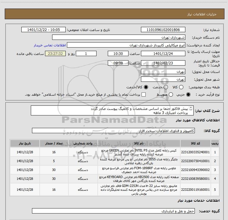Screen dimensions: 228x220
Task: Click the price validity time 09:00
Action: (118, 63)
